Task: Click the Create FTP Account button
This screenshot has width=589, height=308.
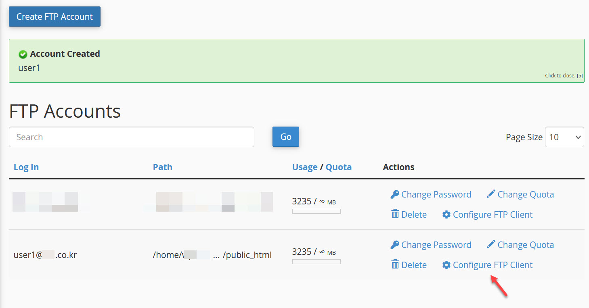Action: click(54, 17)
